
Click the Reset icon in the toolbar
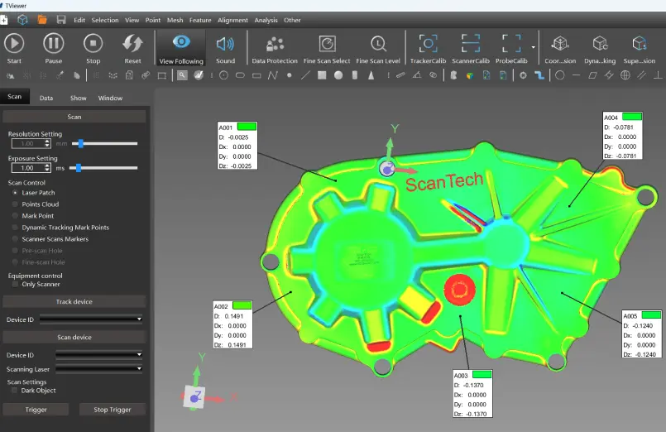click(132, 44)
